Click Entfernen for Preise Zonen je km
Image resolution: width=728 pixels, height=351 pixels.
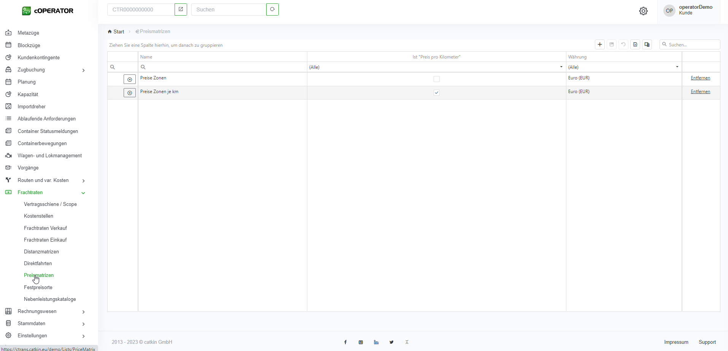pos(700,92)
